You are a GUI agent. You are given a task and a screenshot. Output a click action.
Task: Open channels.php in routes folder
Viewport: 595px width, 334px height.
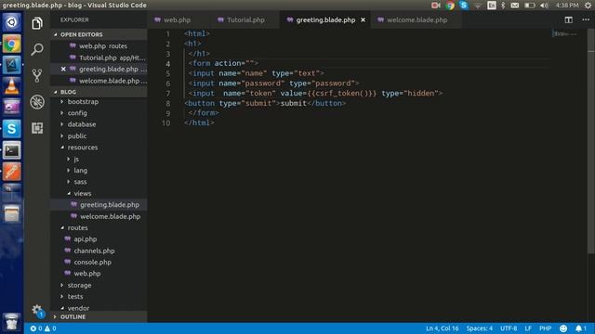point(99,250)
